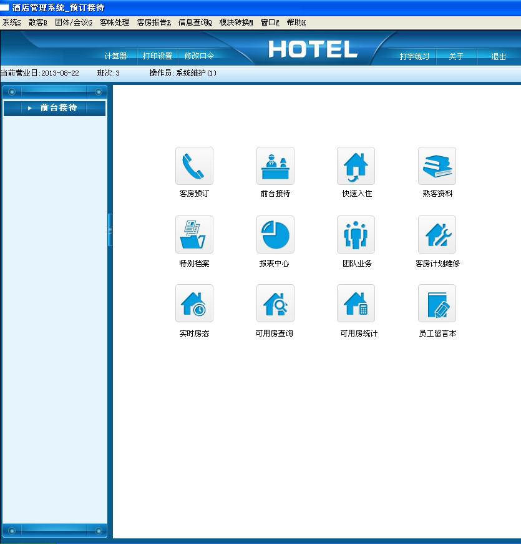Open the 帮助H menu

point(296,22)
